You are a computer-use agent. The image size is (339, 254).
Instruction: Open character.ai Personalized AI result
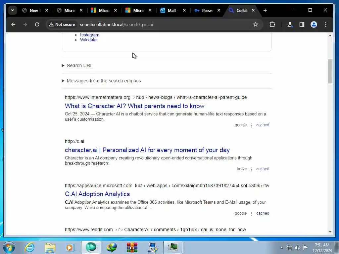147,150
